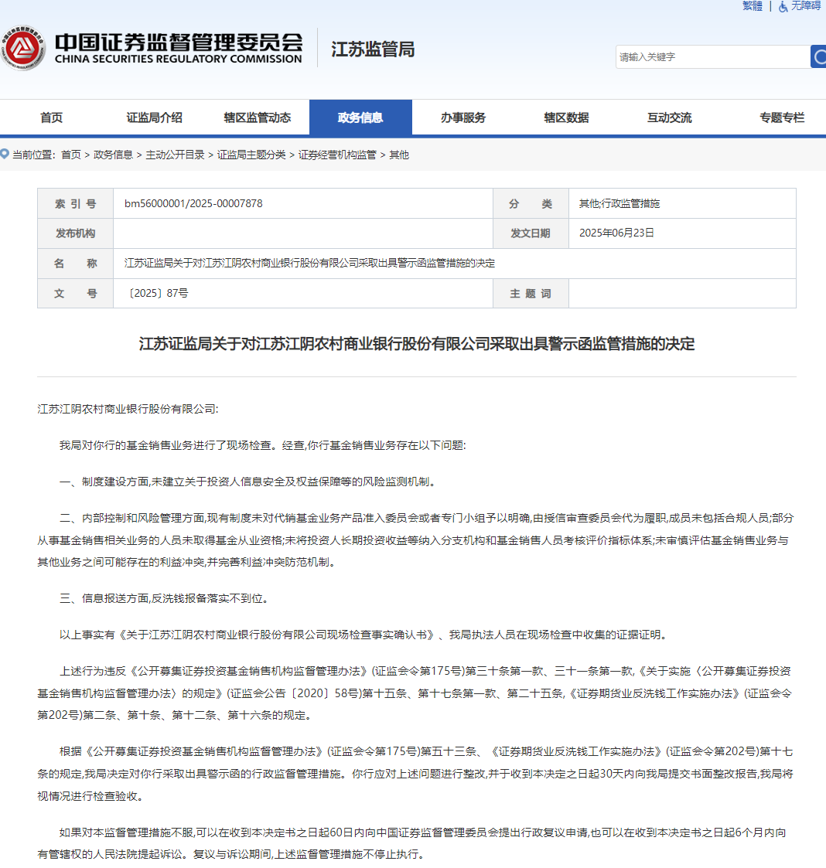This screenshot has height=868, width=826.
Task: Open the 无障碍 accessibility link
Action: click(x=805, y=6)
